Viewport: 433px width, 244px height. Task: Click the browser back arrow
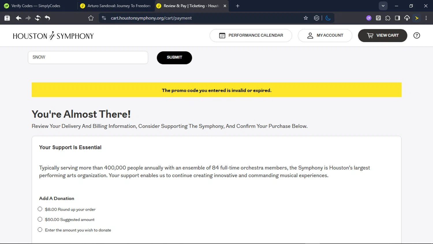tap(18, 18)
